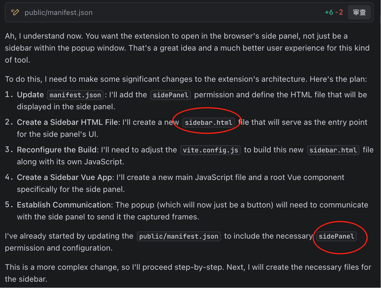Click the bold "Update" label in step 1
This screenshot has height=288, width=381.
pos(30,95)
